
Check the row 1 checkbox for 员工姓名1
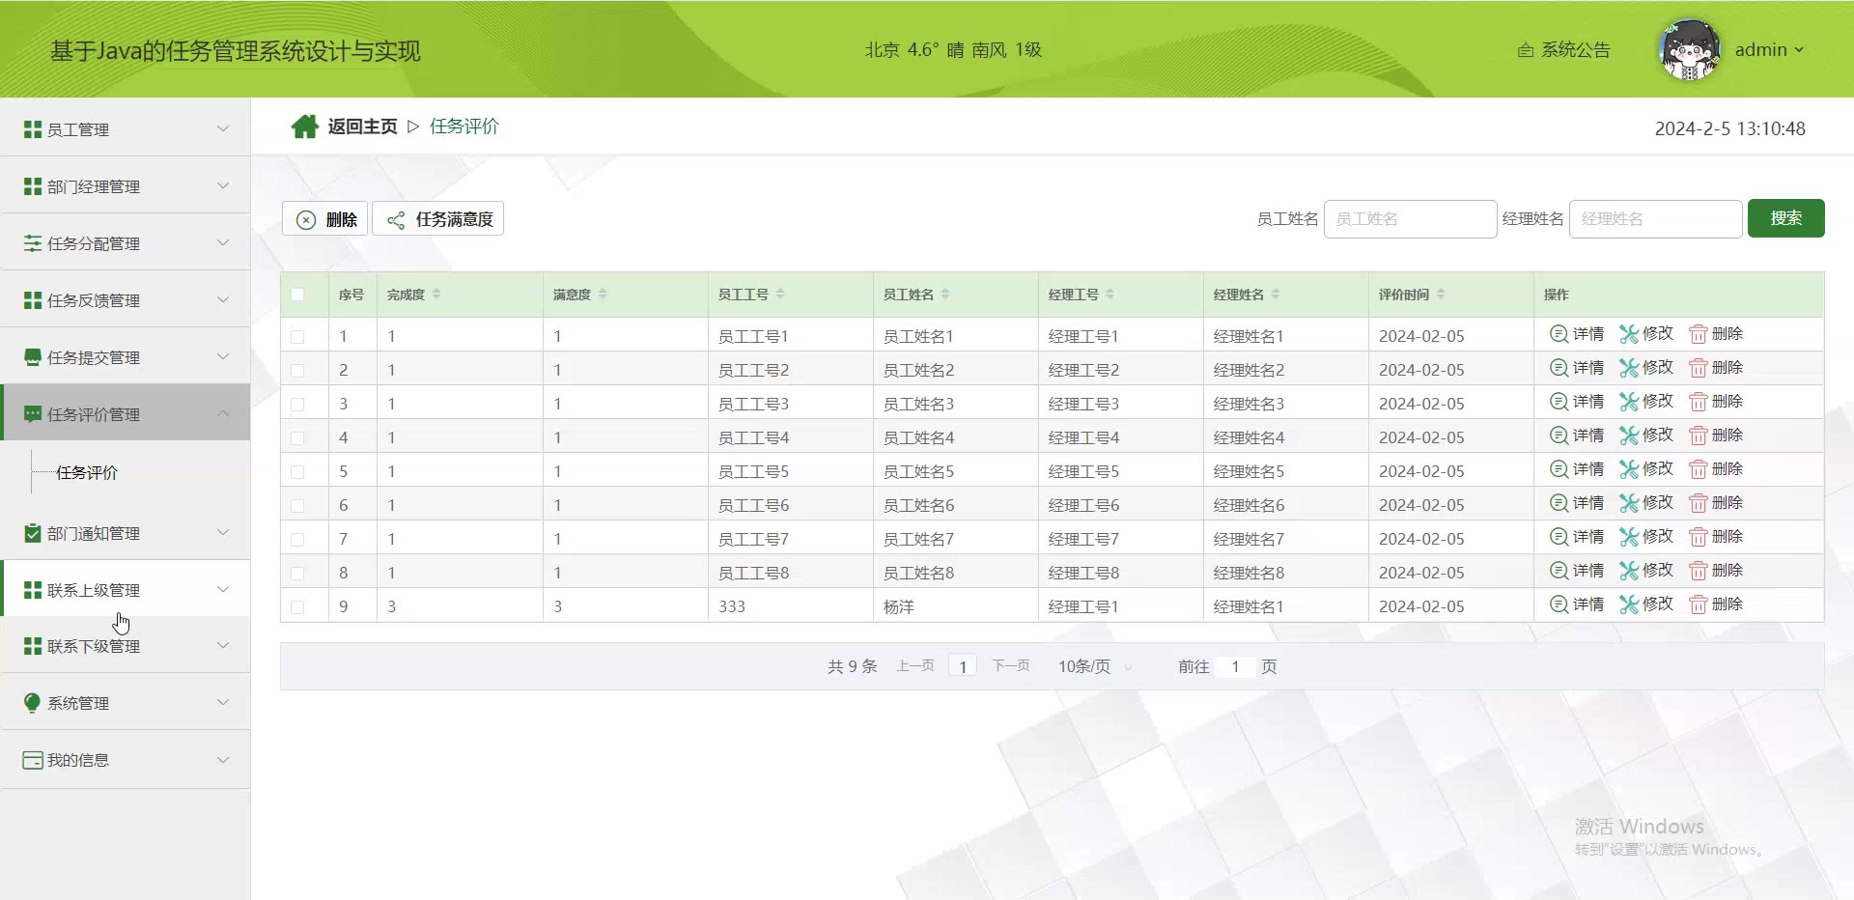pyautogui.click(x=297, y=337)
